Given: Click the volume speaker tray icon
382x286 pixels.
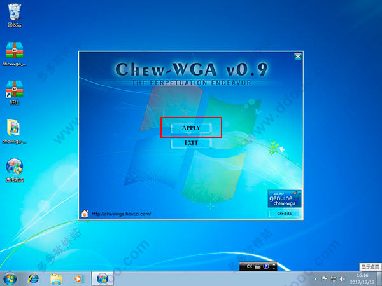Looking at the screenshot, I should pos(342,279).
